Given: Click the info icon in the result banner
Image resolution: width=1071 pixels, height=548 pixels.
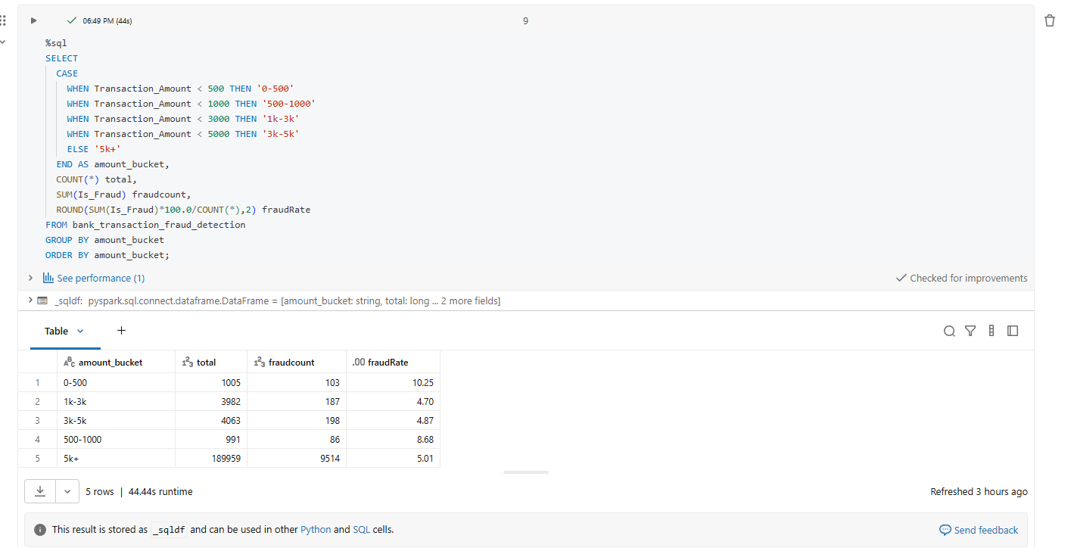Looking at the screenshot, I should 40,530.
